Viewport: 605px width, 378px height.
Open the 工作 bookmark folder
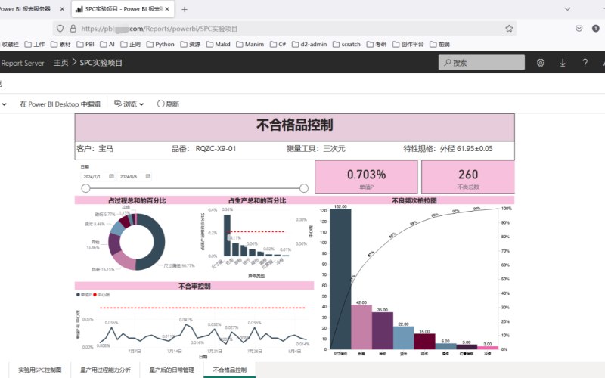click(x=35, y=45)
